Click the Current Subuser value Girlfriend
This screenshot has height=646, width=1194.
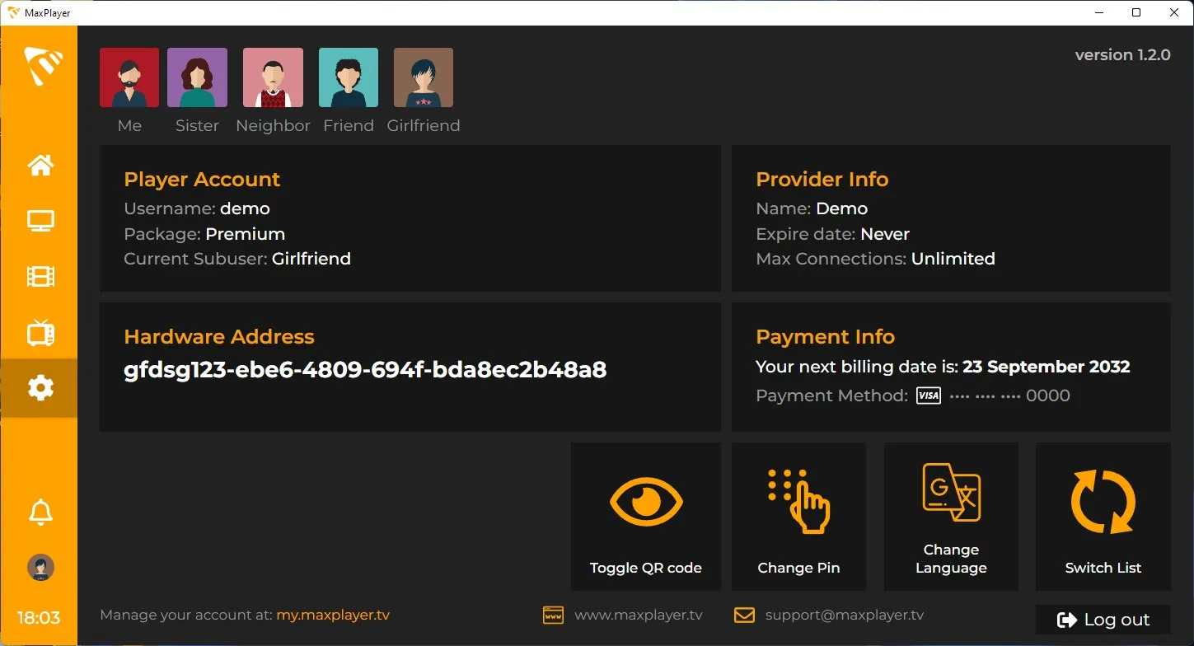tap(311, 259)
